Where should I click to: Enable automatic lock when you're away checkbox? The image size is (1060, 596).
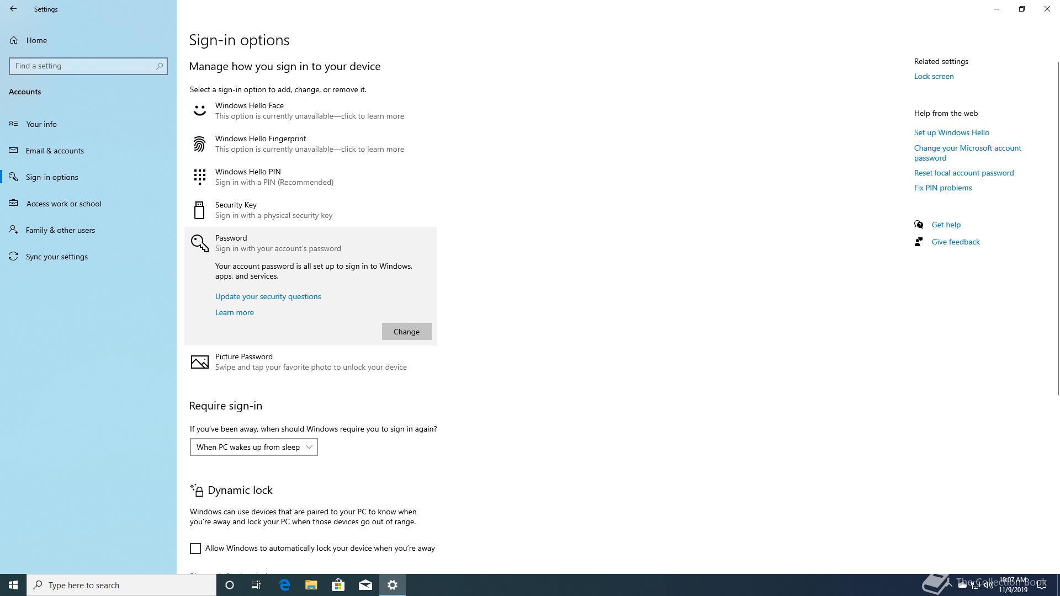tap(195, 549)
